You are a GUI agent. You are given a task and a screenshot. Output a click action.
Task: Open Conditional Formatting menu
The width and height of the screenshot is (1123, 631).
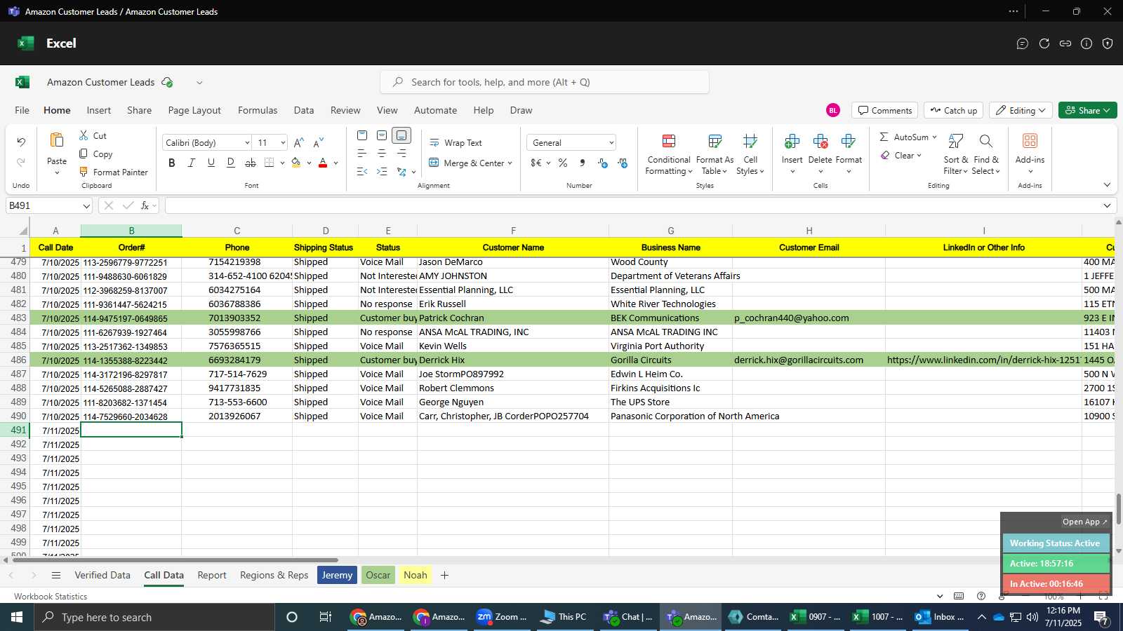click(x=669, y=154)
